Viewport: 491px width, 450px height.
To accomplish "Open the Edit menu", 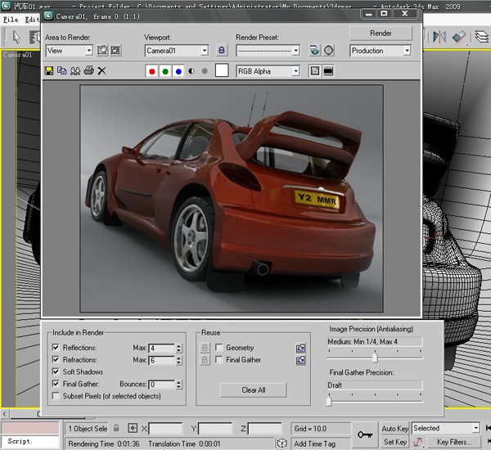I will (x=31, y=19).
